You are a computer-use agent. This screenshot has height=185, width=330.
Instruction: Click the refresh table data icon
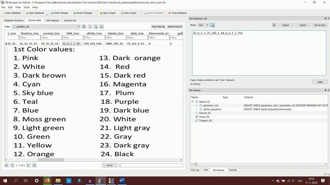tap(84, 27)
